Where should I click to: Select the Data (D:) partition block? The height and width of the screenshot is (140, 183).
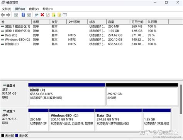pyautogui.click(x=119, y=120)
